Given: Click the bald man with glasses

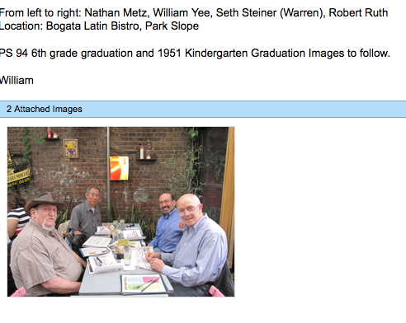Looking at the screenshot, I should pos(192,245).
